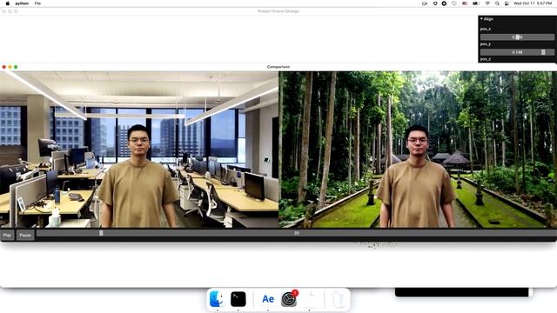
Task: Open Spotlight search in the menu bar
Action: coord(497,3)
